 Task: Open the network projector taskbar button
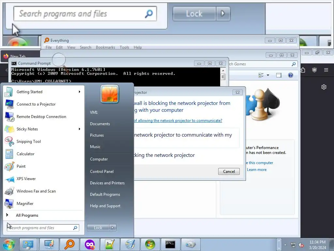[x=190, y=244]
